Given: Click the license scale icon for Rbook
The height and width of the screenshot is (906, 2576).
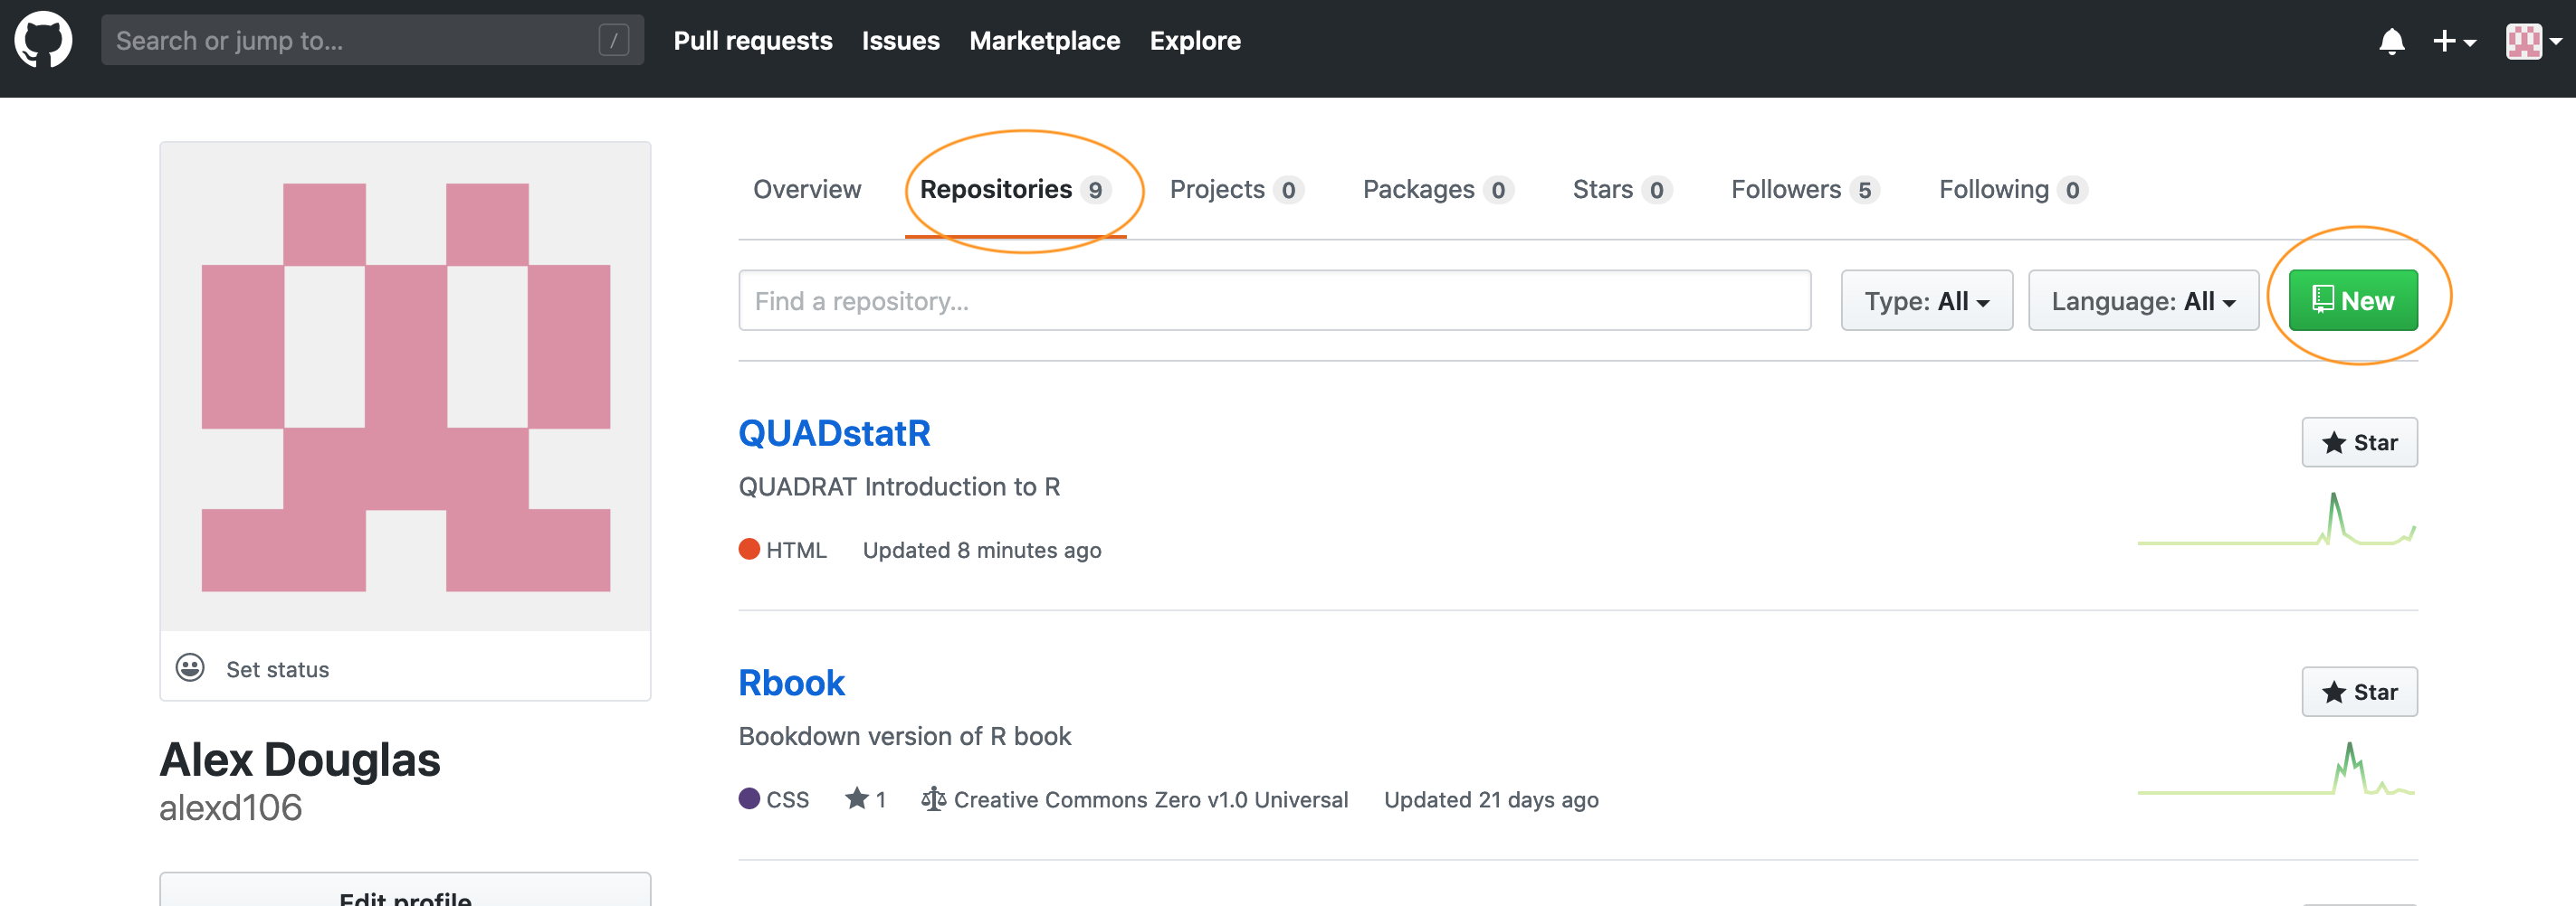Looking at the screenshot, I should click(932, 798).
